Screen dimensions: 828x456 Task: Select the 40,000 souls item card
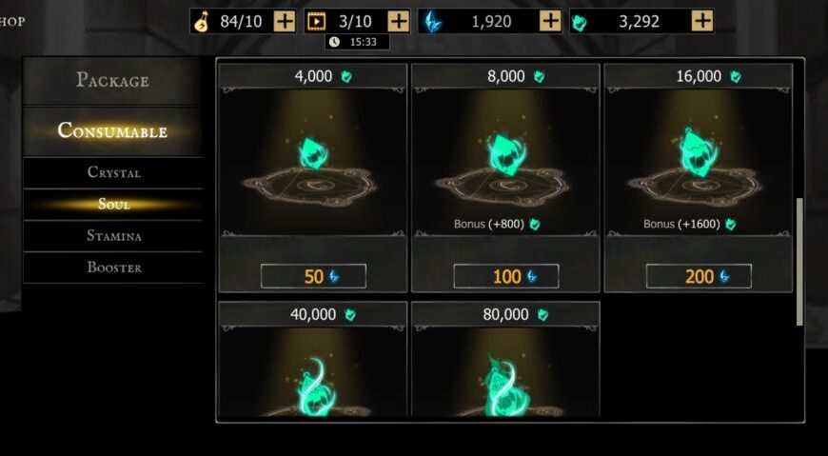click(313, 359)
